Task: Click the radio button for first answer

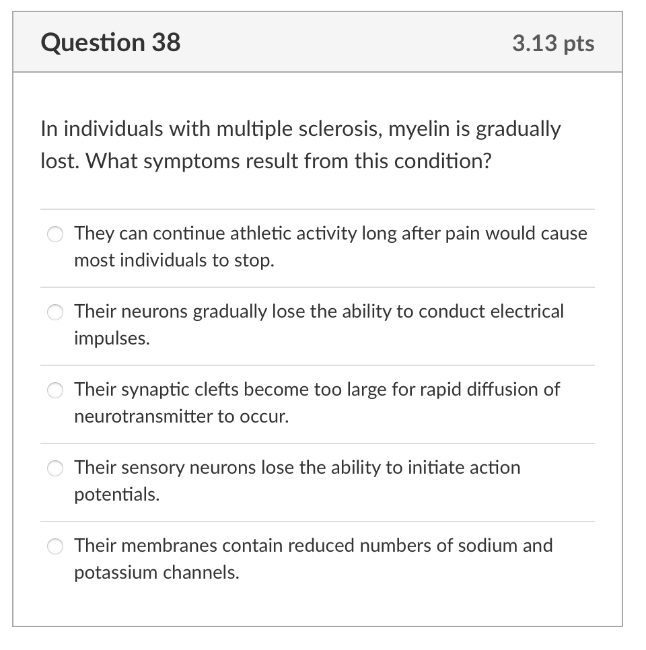Action: coord(55,234)
